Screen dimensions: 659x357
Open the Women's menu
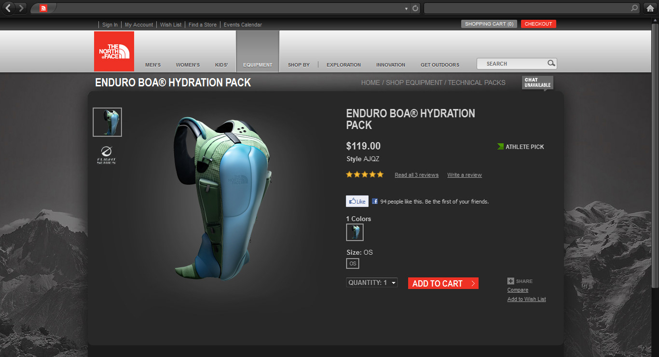coord(188,65)
